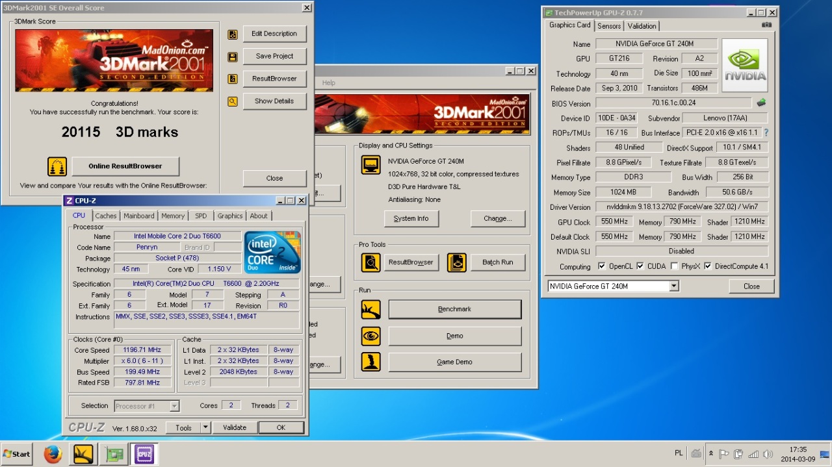Click the Save Project button
This screenshot has width=832, height=467.
(274, 56)
